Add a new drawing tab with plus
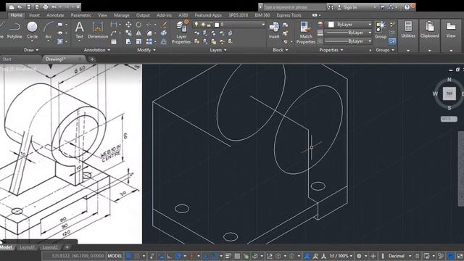The image size is (464, 261). (92, 59)
